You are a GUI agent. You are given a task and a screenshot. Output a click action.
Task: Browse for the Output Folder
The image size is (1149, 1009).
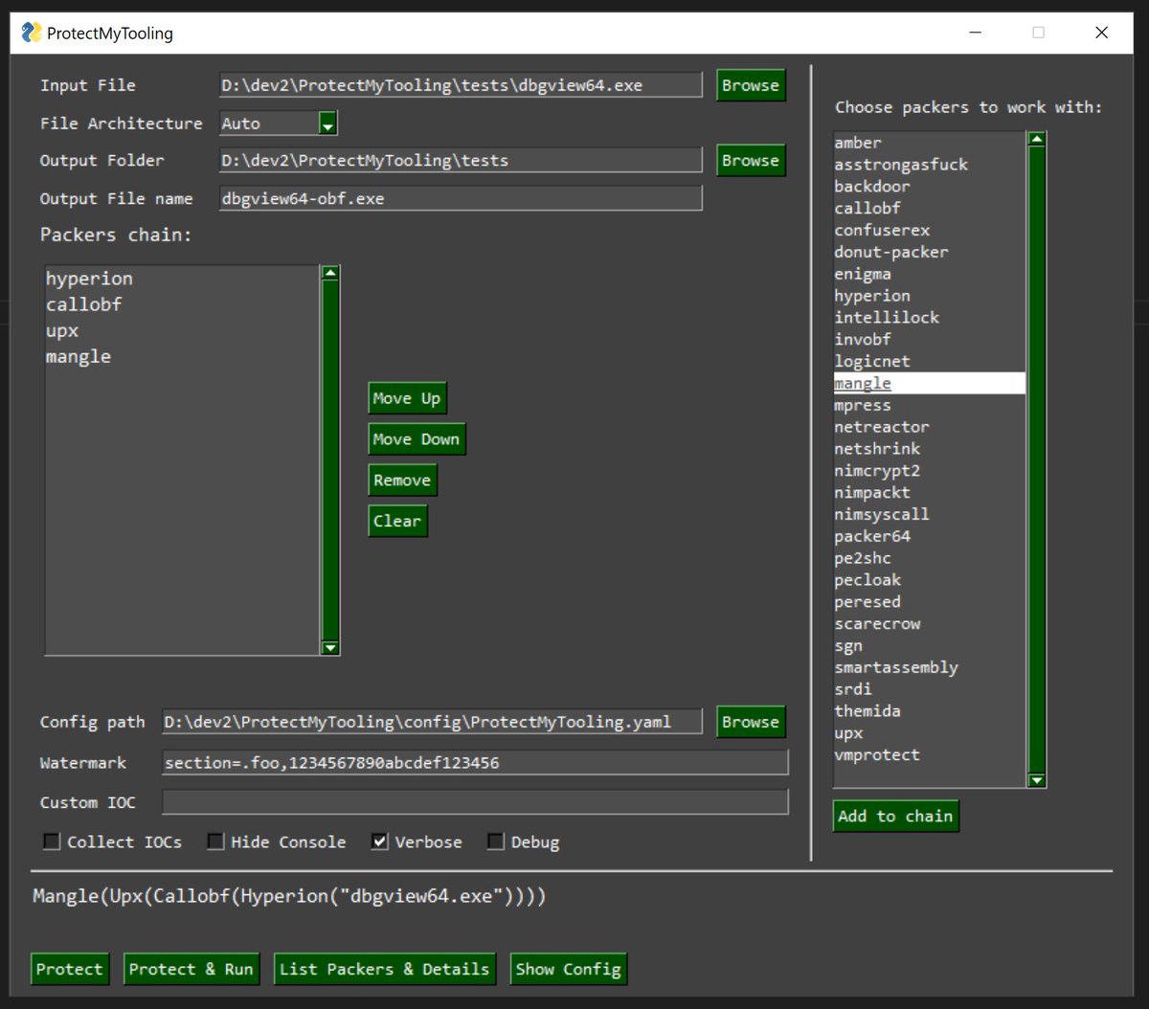(751, 160)
